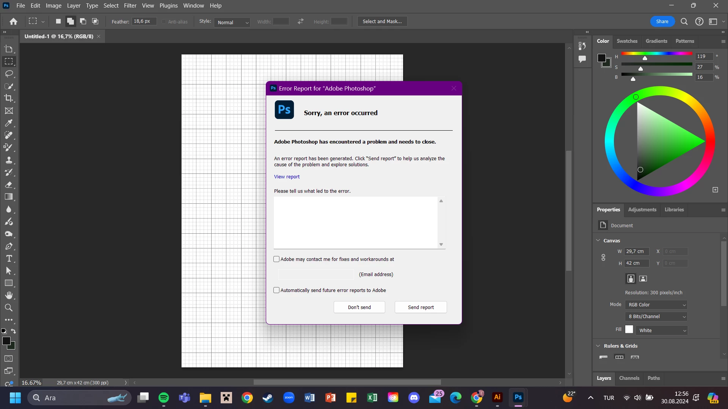Select the Eyedropper tool
This screenshot has height=409, width=728.
(x=9, y=123)
